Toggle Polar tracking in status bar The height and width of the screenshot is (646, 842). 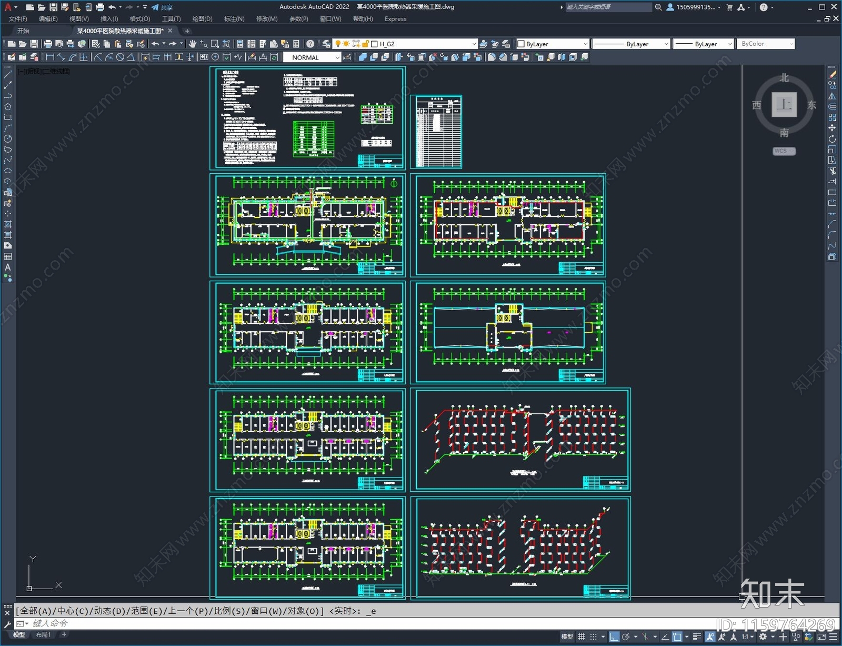click(626, 637)
